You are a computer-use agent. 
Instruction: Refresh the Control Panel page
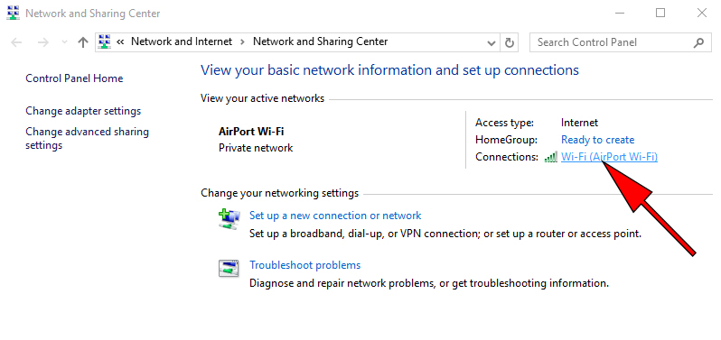tap(509, 42)
